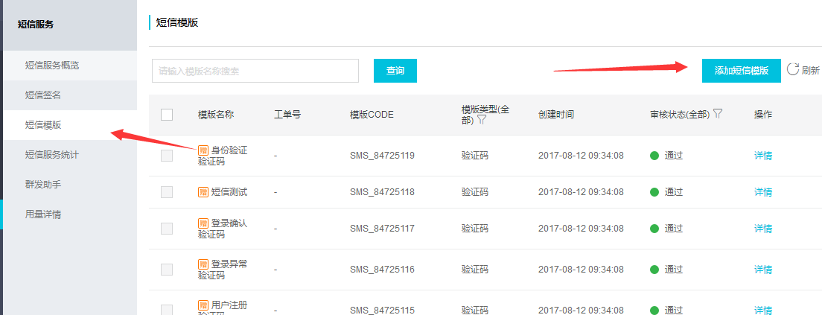The height and width of the screenshot is (315, 822).
Task: Check the box for the 身份验证验证码 row
Action: 167,156
